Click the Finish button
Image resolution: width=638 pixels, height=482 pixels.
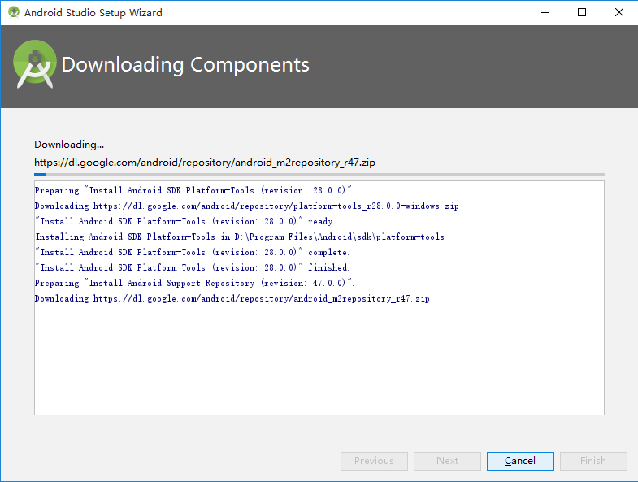point(592,461)
